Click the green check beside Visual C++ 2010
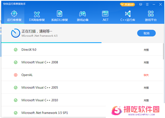The image size is (165, 118). coord(16,100)
